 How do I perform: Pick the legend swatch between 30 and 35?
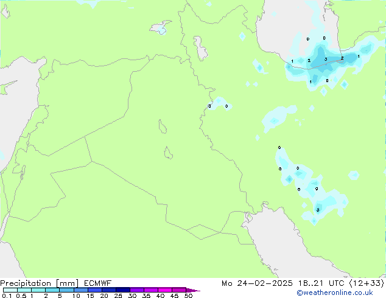(137, 290)
